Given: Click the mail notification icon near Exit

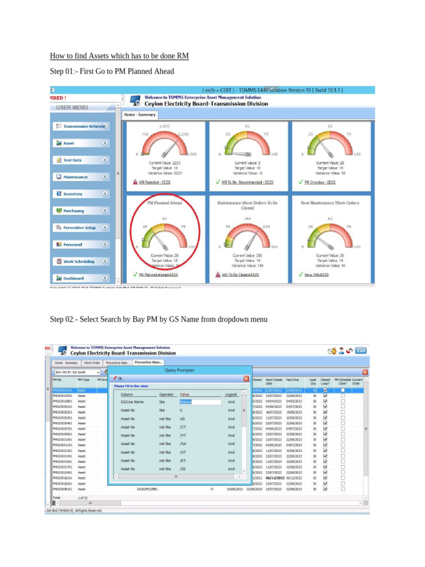Looking at the screenshot, I should click(332, 350).
